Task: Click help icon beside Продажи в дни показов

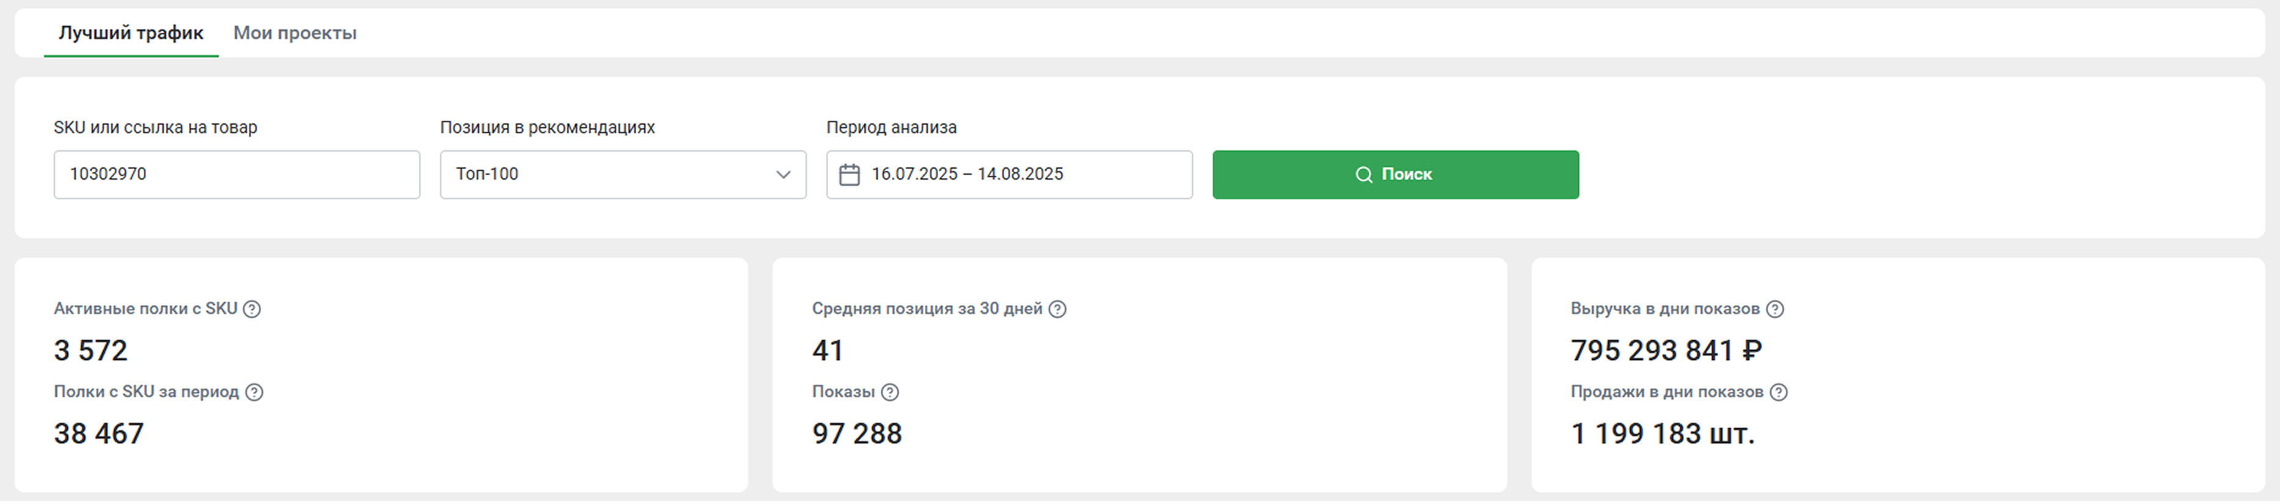Action: click(1778, 392)
